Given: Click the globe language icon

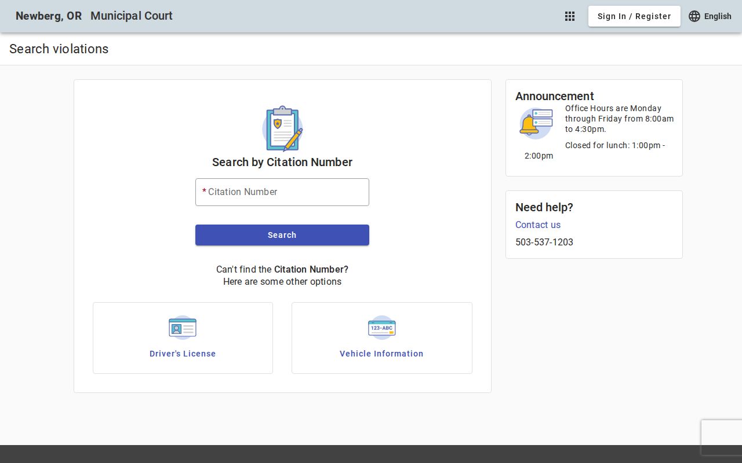Looking at the screenshot, I should click(694, 16).
